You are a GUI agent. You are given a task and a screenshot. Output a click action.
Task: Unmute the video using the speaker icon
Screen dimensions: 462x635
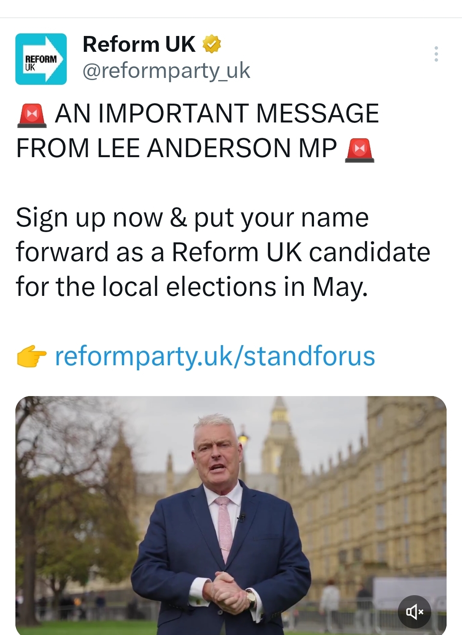point(414,611)
